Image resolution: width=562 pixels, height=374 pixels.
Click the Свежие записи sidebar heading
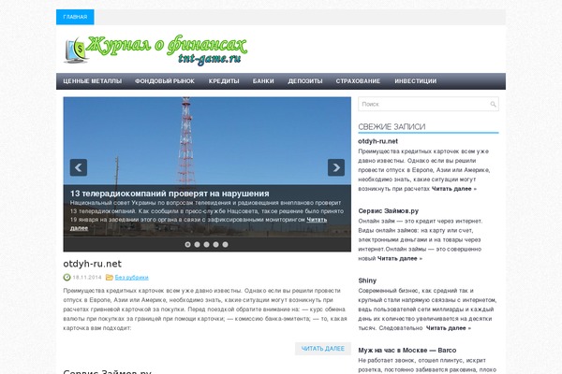392,127
